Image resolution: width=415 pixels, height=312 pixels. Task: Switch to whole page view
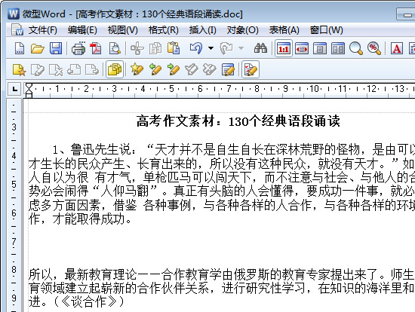click(320, 48)
